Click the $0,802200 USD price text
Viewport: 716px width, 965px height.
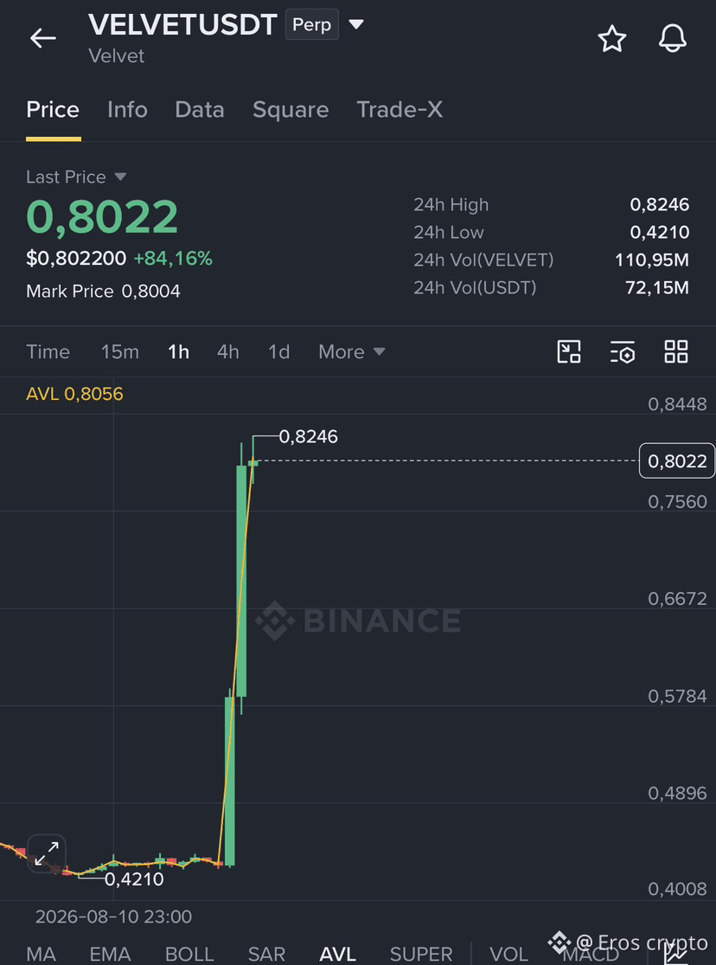(76, 259)
